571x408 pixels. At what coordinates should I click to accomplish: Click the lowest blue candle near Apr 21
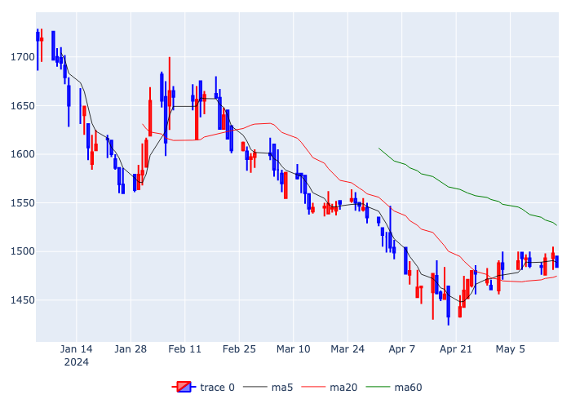click(x=449, y=305)
